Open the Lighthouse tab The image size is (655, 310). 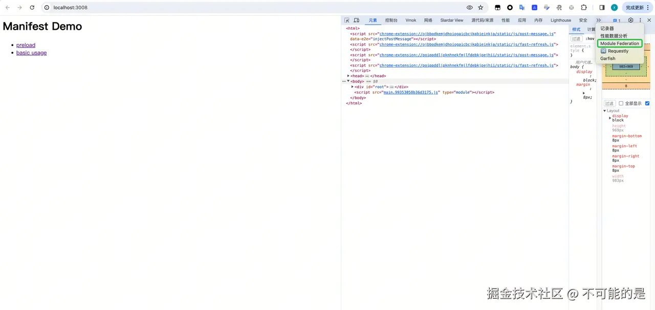coord(561,20)
